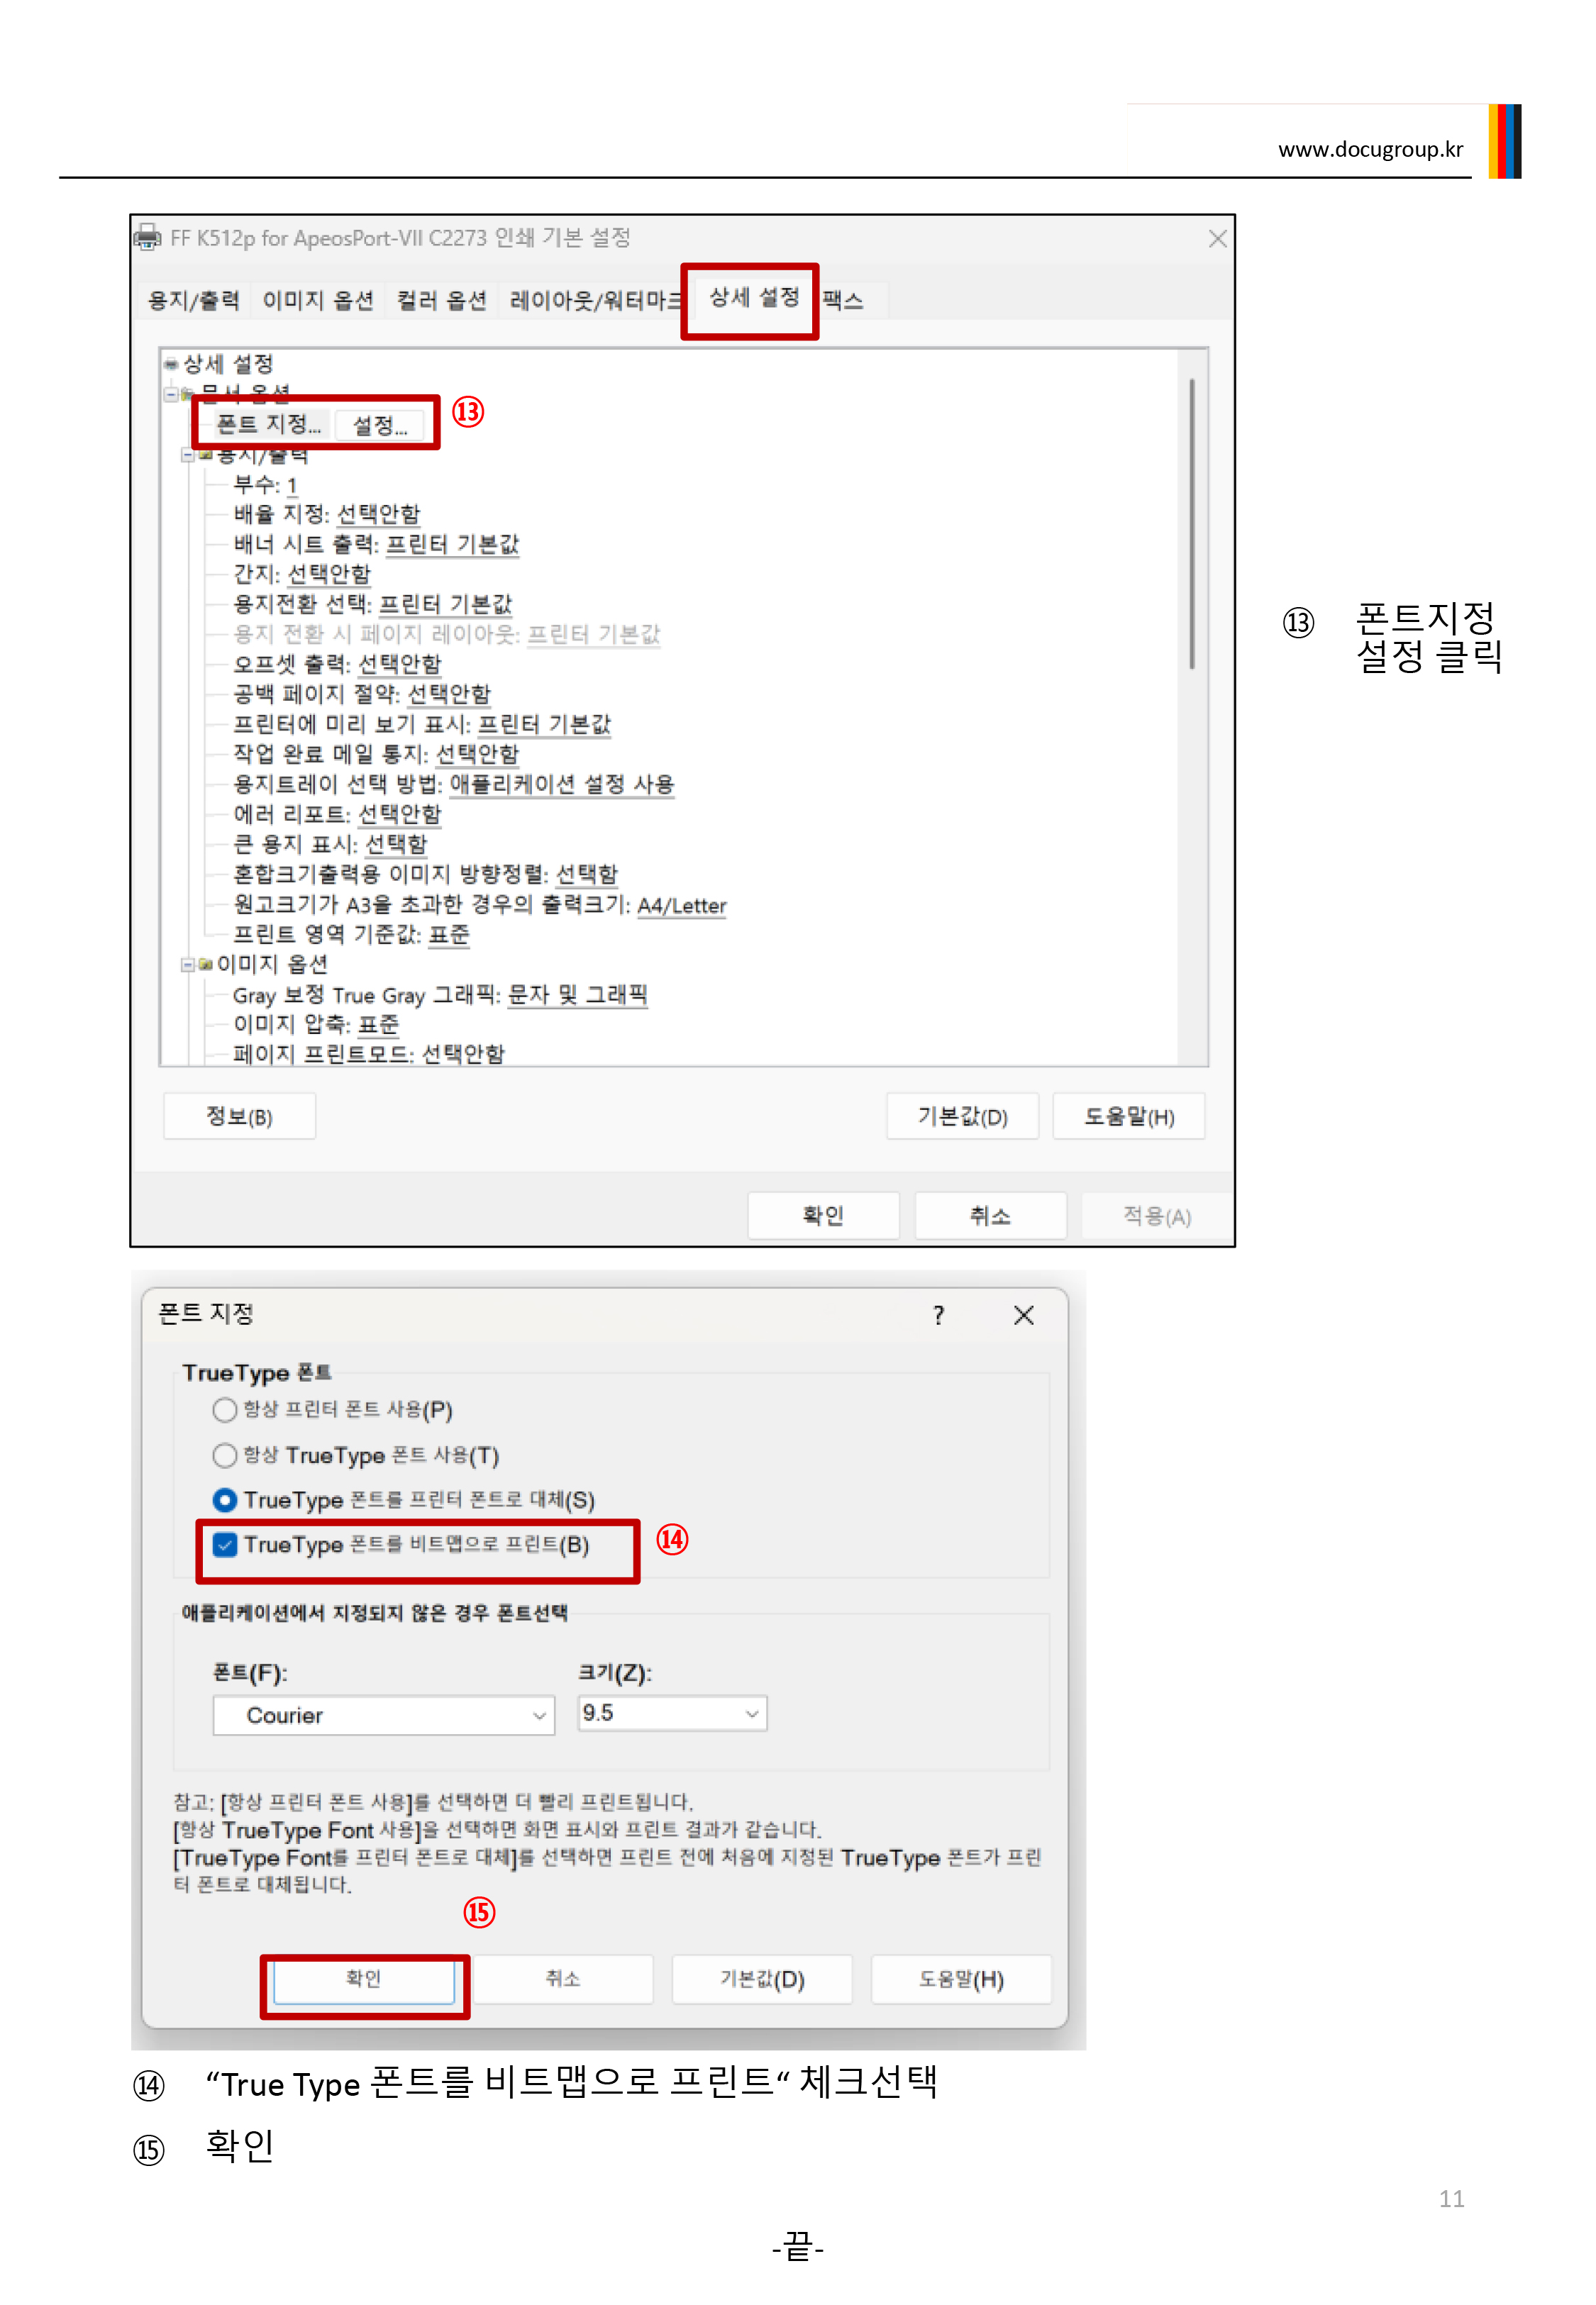This screenshot has width=1596, height=2305.
Task: Click the 설정... button next to 폰트 지정
Action: 380,425
